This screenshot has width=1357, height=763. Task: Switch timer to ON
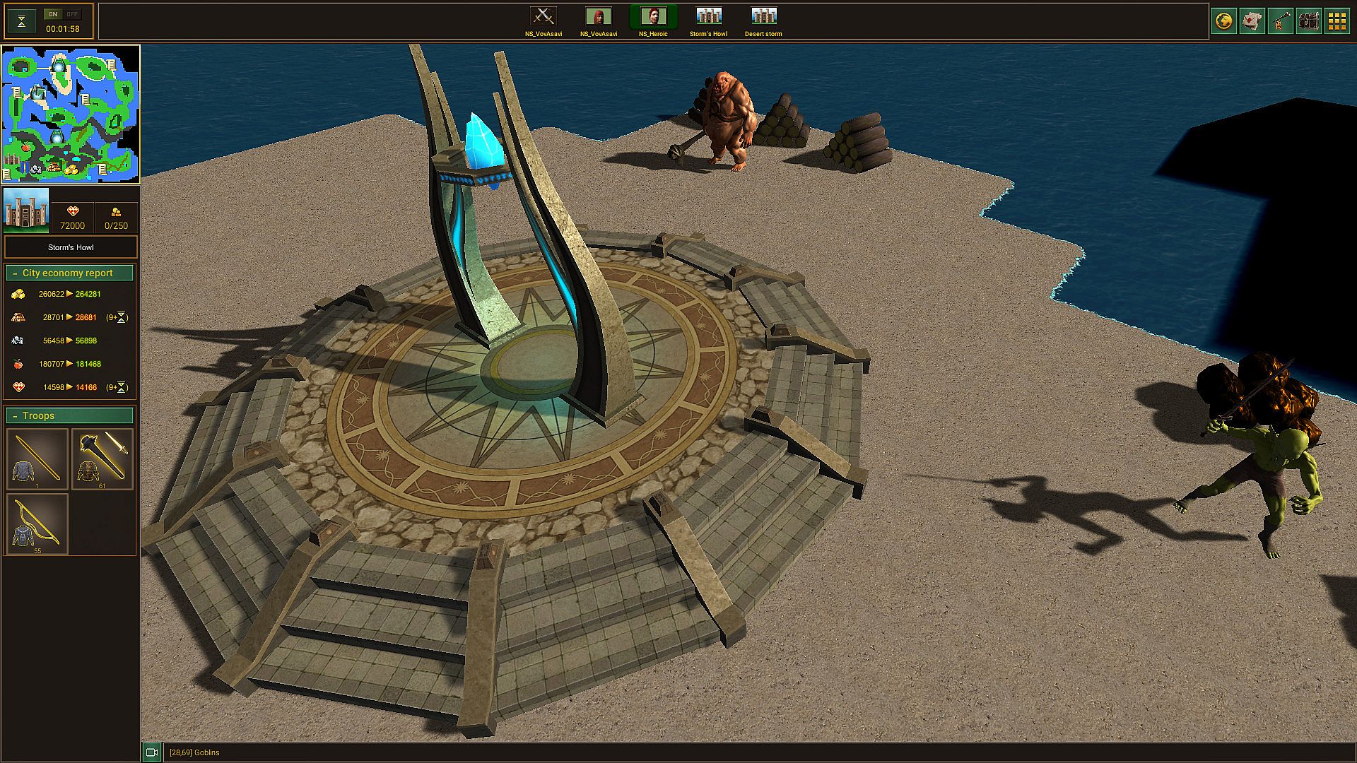[x=53, y=14]
